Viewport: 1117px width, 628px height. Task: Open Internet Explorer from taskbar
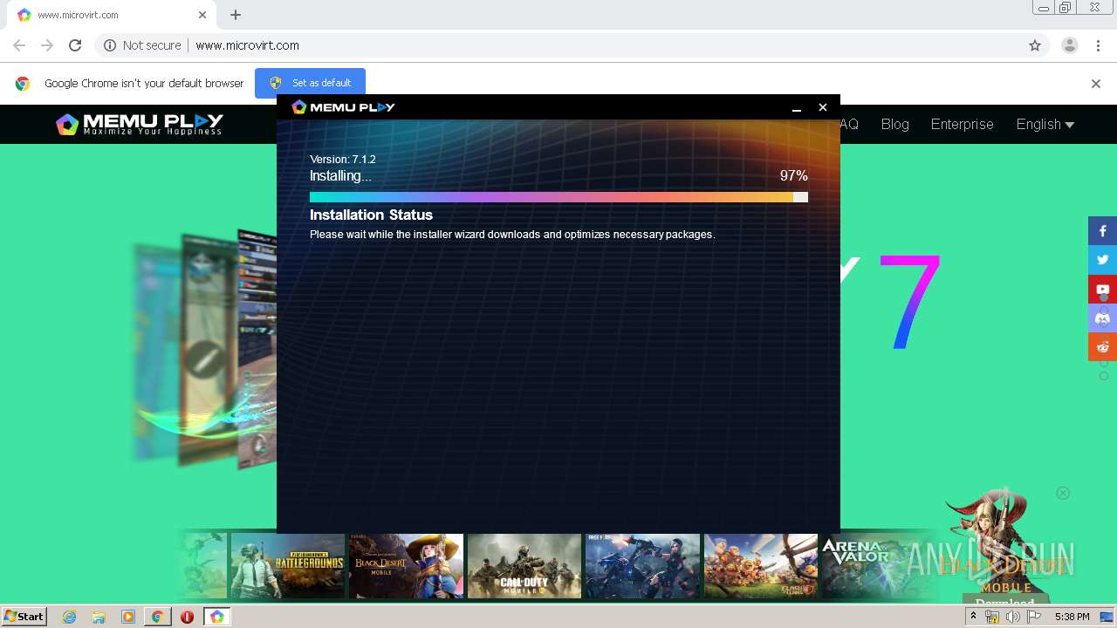point(69,617)
